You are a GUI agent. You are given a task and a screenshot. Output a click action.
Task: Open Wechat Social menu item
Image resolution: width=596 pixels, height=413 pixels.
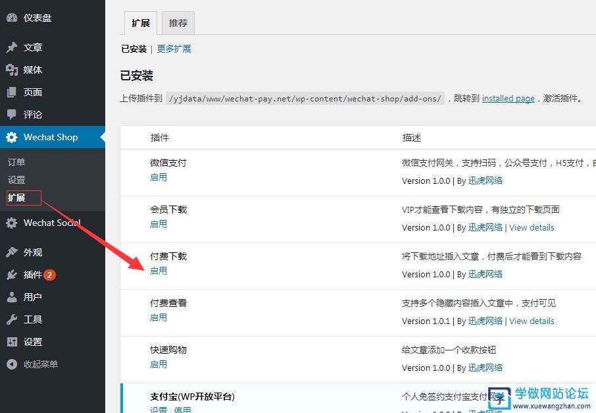point(51,223)
